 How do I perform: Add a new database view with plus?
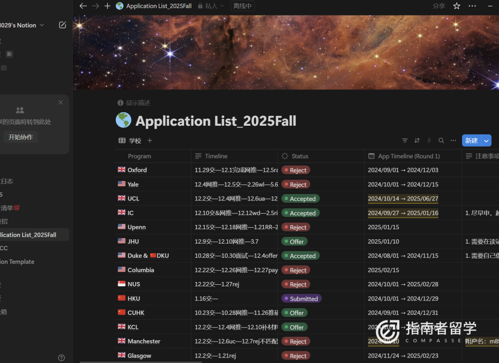click(150, 141)
